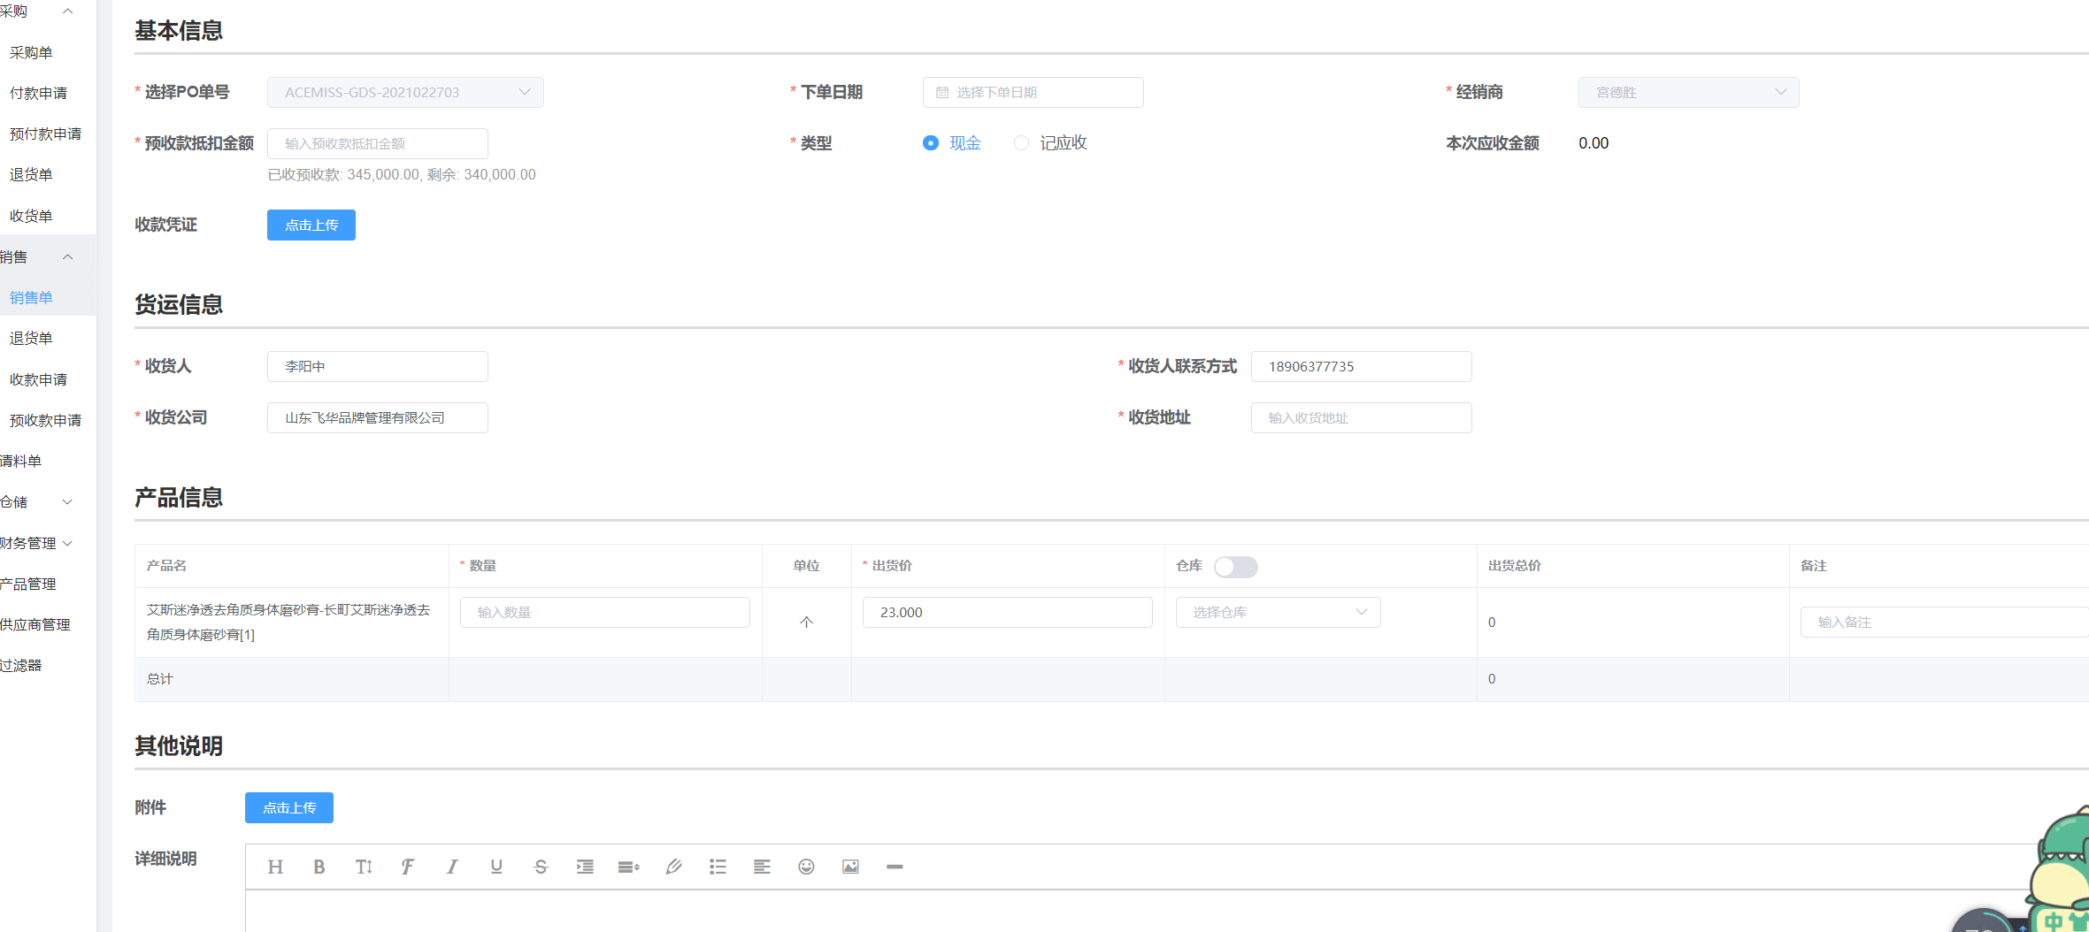The width and height of the screenshot is (2089, 932).
Task: Open the font family tool in editor
Action: coord(408,867)
